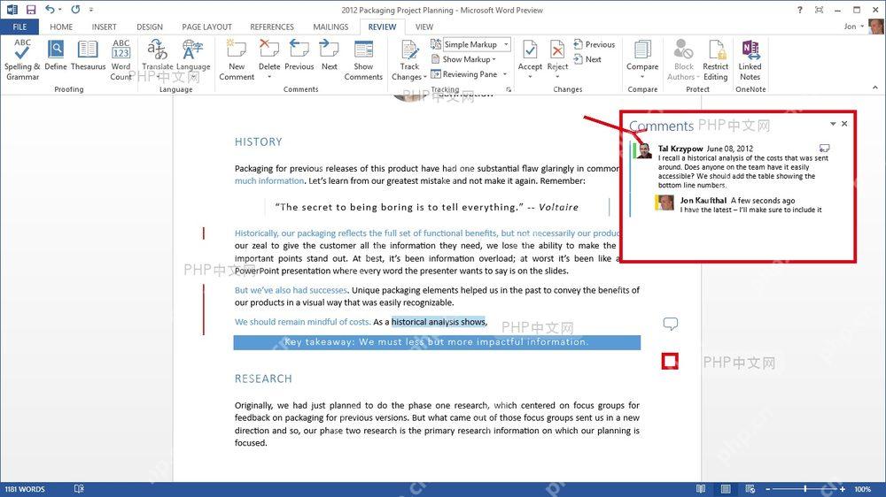
Task: Click the RESEARCH heading
Action: click(263, 378)
